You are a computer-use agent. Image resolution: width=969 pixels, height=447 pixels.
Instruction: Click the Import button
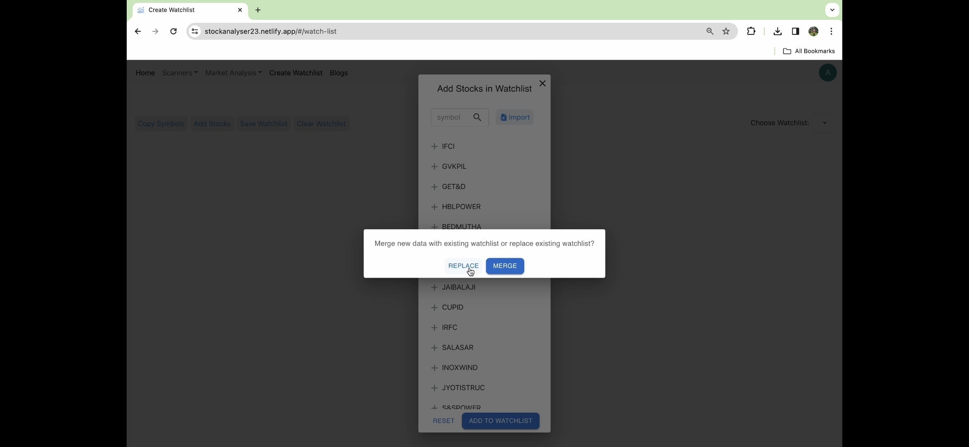click(x=514, y=118)
